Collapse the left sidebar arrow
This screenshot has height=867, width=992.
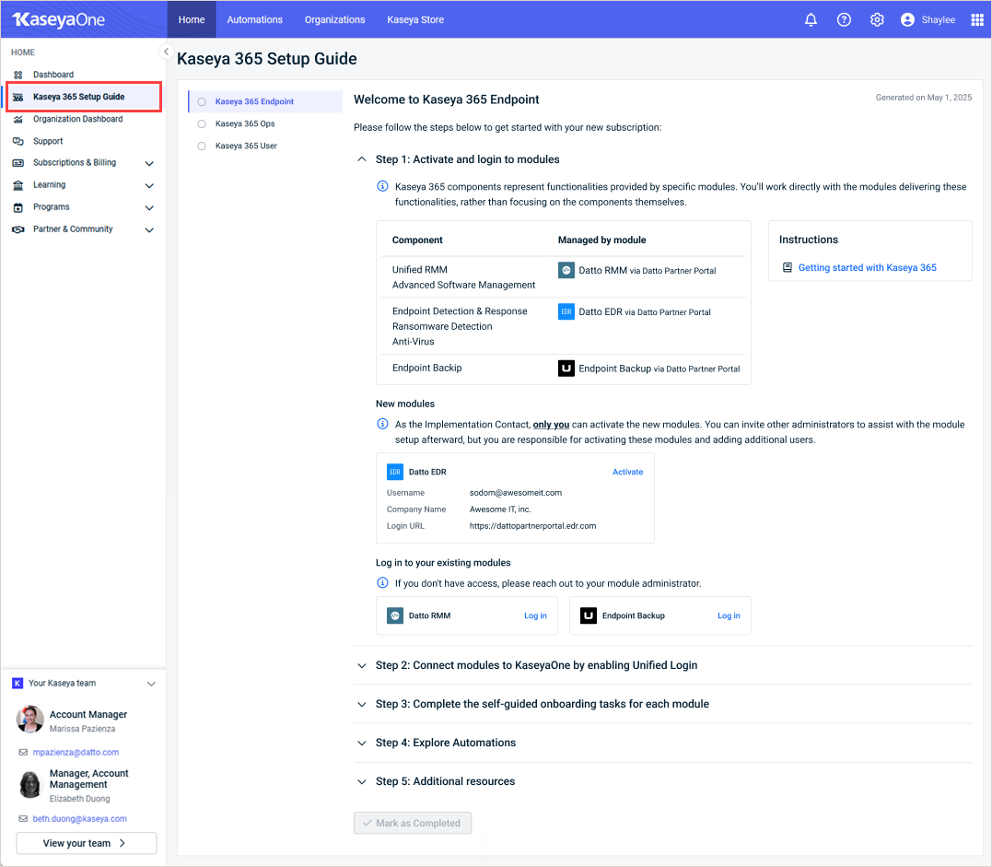coord(166,52)
